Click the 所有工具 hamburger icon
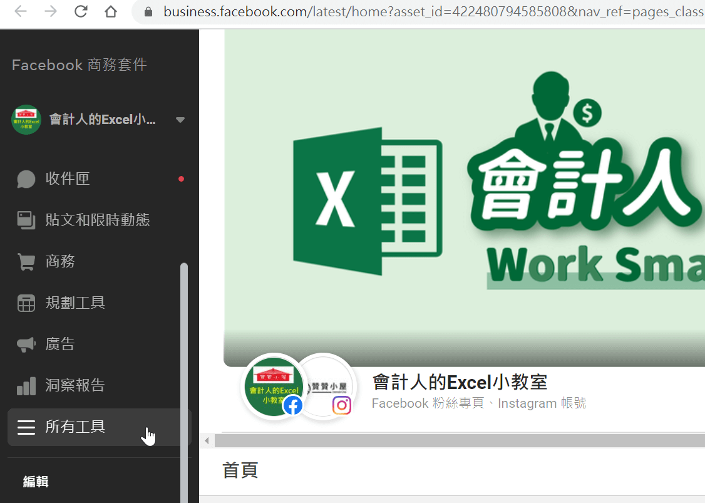 26,427
